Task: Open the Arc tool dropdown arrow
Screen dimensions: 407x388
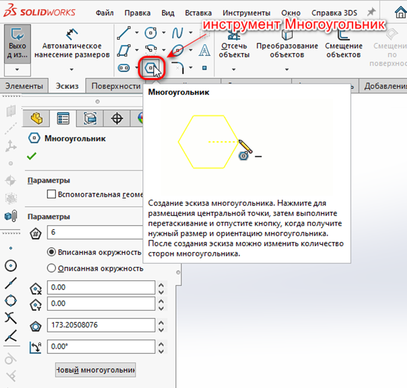Action: (164, 50)
